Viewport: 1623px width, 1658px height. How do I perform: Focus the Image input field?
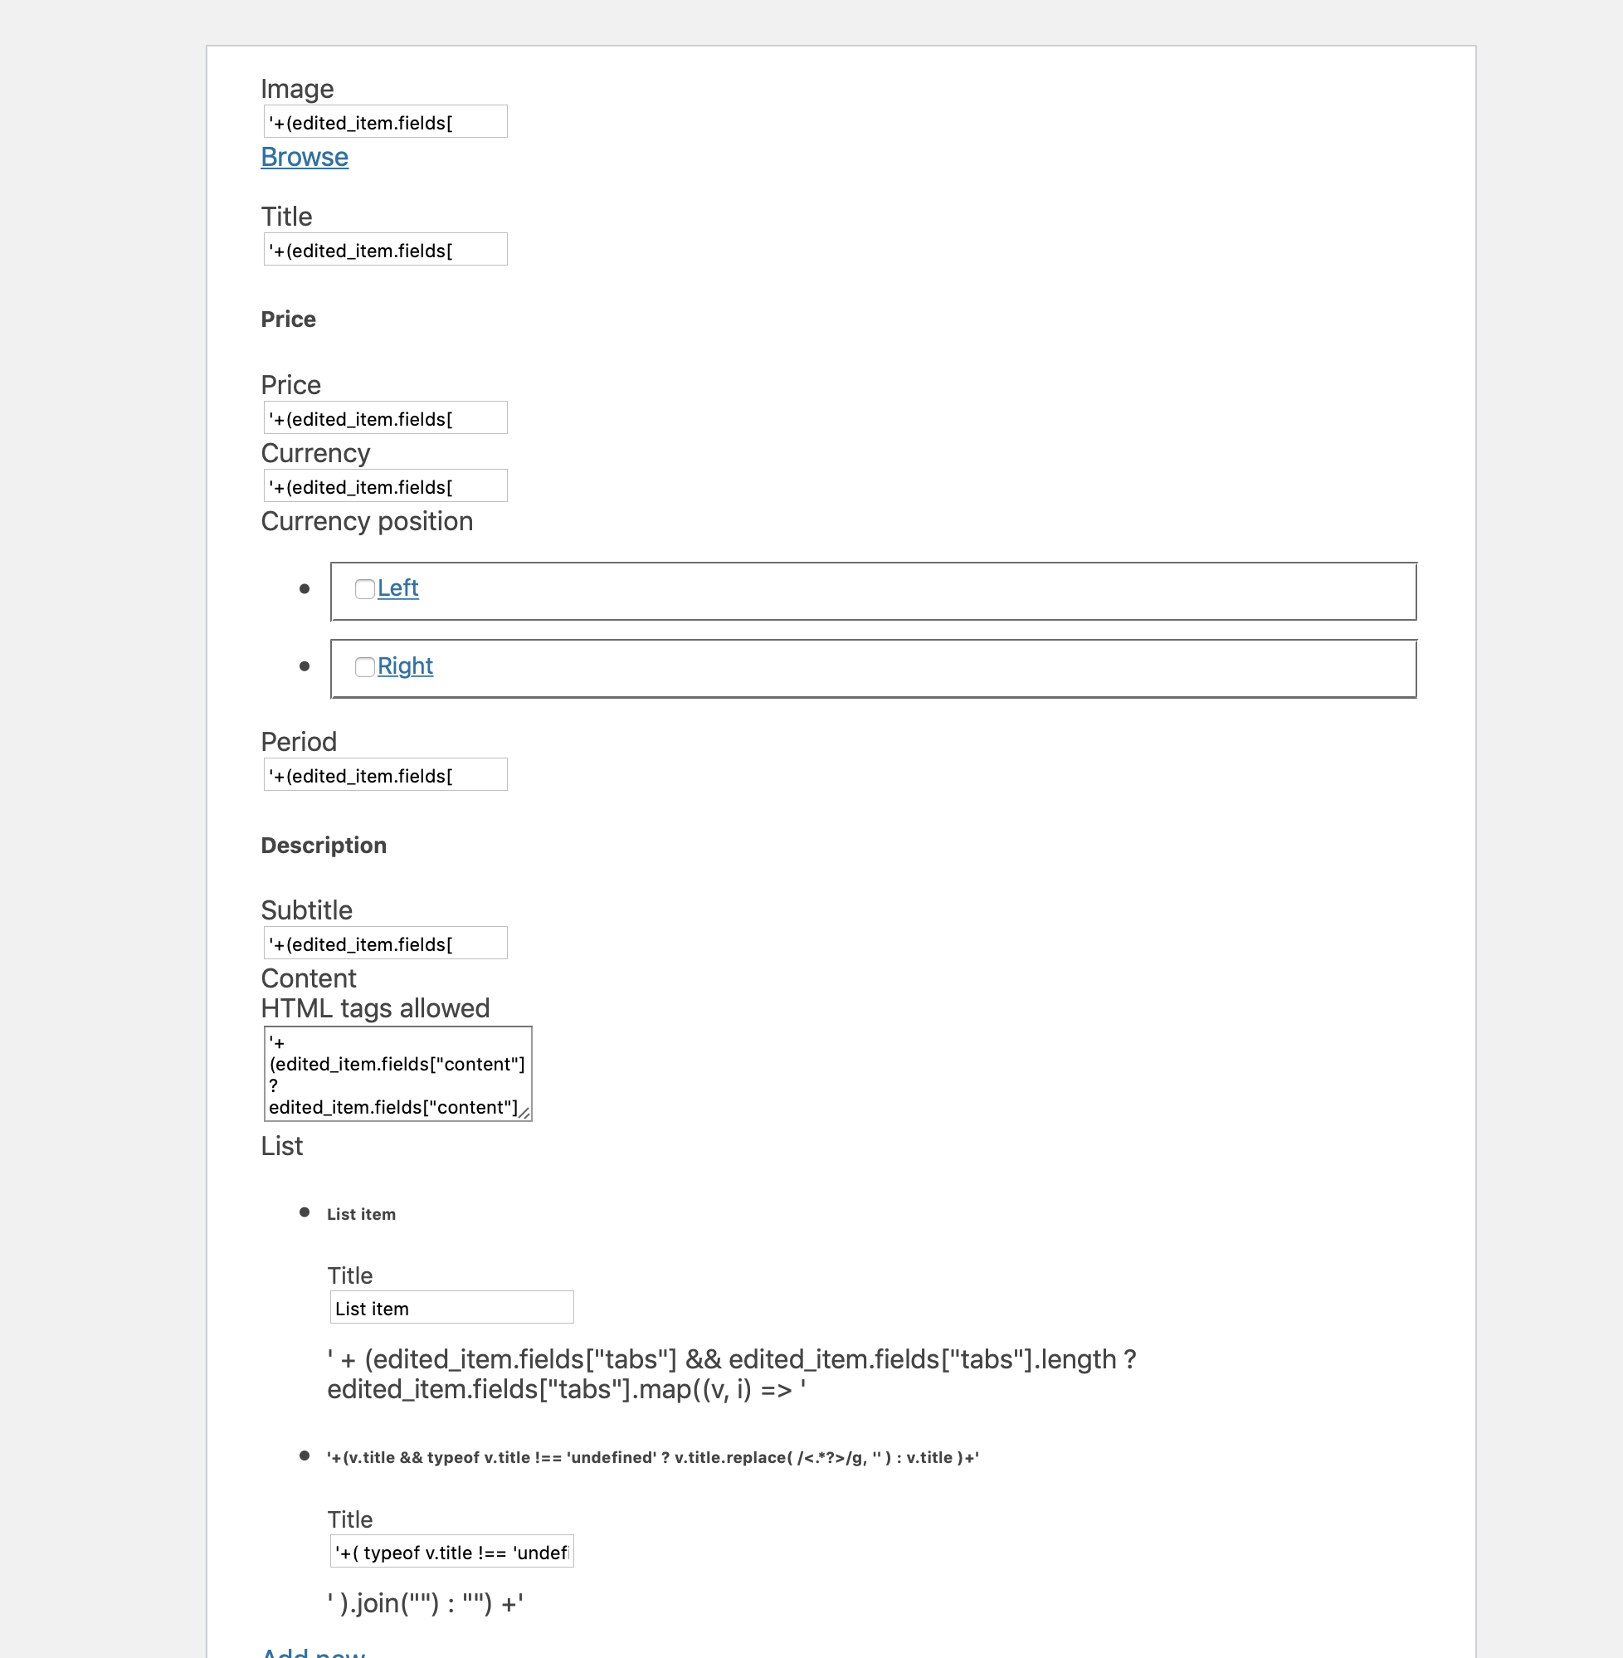coord(385,122)
